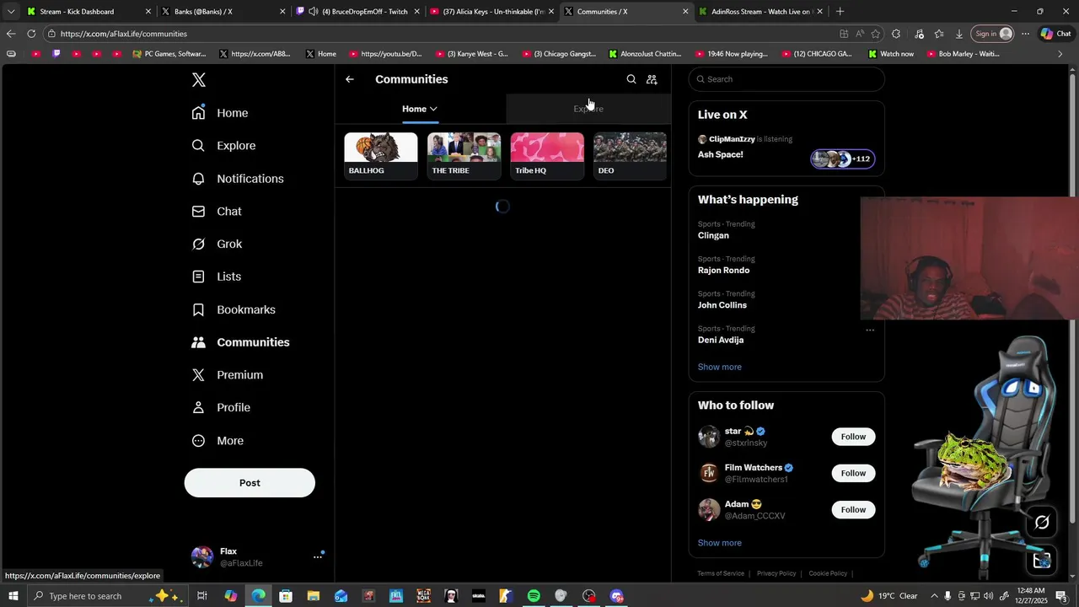The height and width of the screenshot is (607, 1079).
Task: Switch to the Explore tab in Communities
Action: pyautogui.click(x=588, y=109)
